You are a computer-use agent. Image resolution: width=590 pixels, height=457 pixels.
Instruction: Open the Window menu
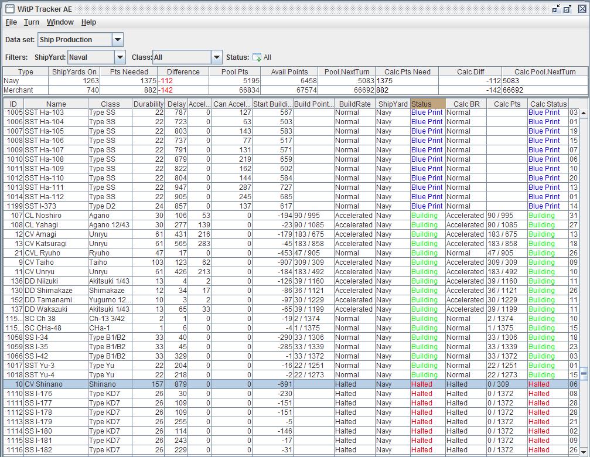(60, 22)
